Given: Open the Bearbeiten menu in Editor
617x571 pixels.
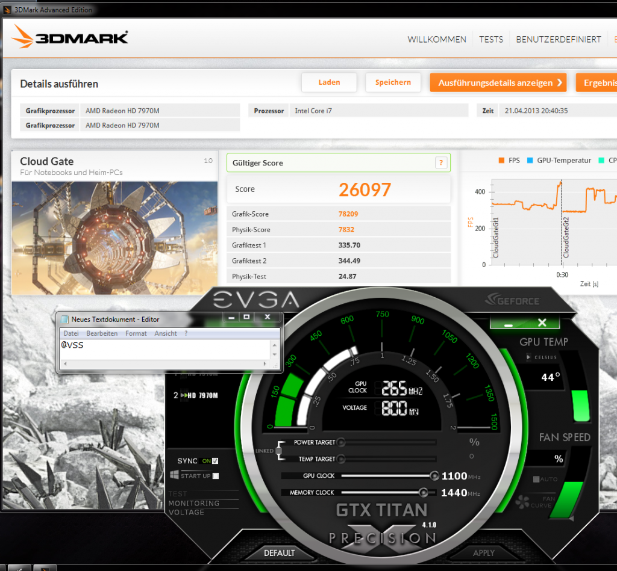Looking at the screenshot, I should point(102,333).
